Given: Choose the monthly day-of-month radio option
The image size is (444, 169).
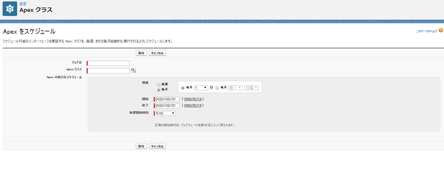Looking at the screenshot, I should [183, 88].
